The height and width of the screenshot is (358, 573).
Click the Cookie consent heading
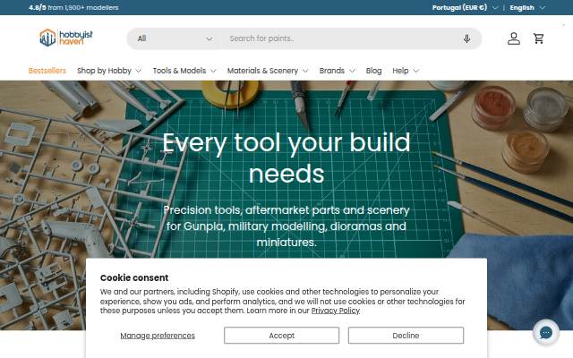134,277
